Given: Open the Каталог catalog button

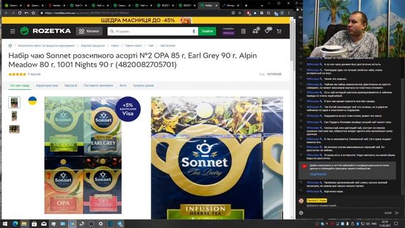Looking at the screenshot, I should 89,31.
